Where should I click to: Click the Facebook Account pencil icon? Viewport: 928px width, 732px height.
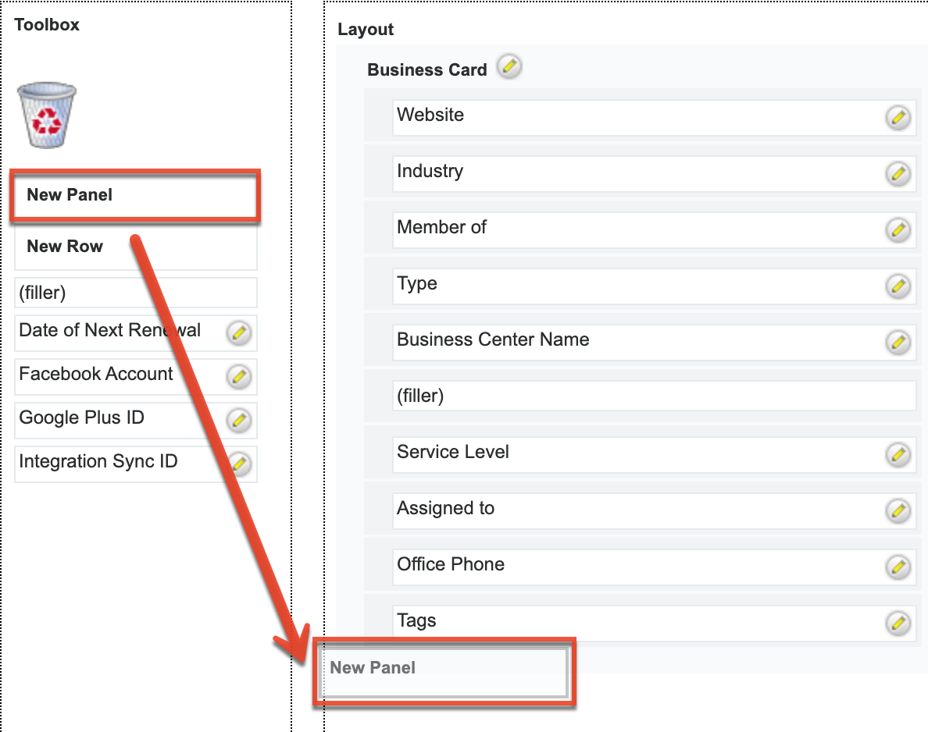tap(238, 377)
